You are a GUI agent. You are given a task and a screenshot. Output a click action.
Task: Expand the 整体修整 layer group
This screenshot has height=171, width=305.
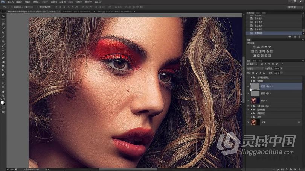point(252,110)
